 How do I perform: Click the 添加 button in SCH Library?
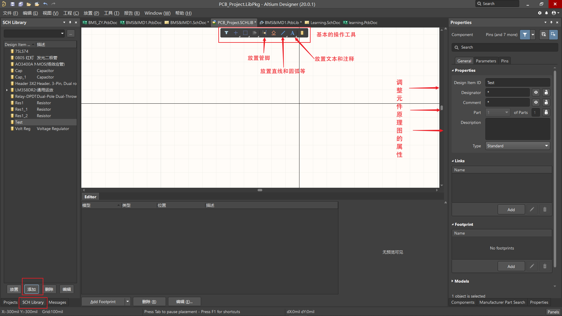click(32, 289)
